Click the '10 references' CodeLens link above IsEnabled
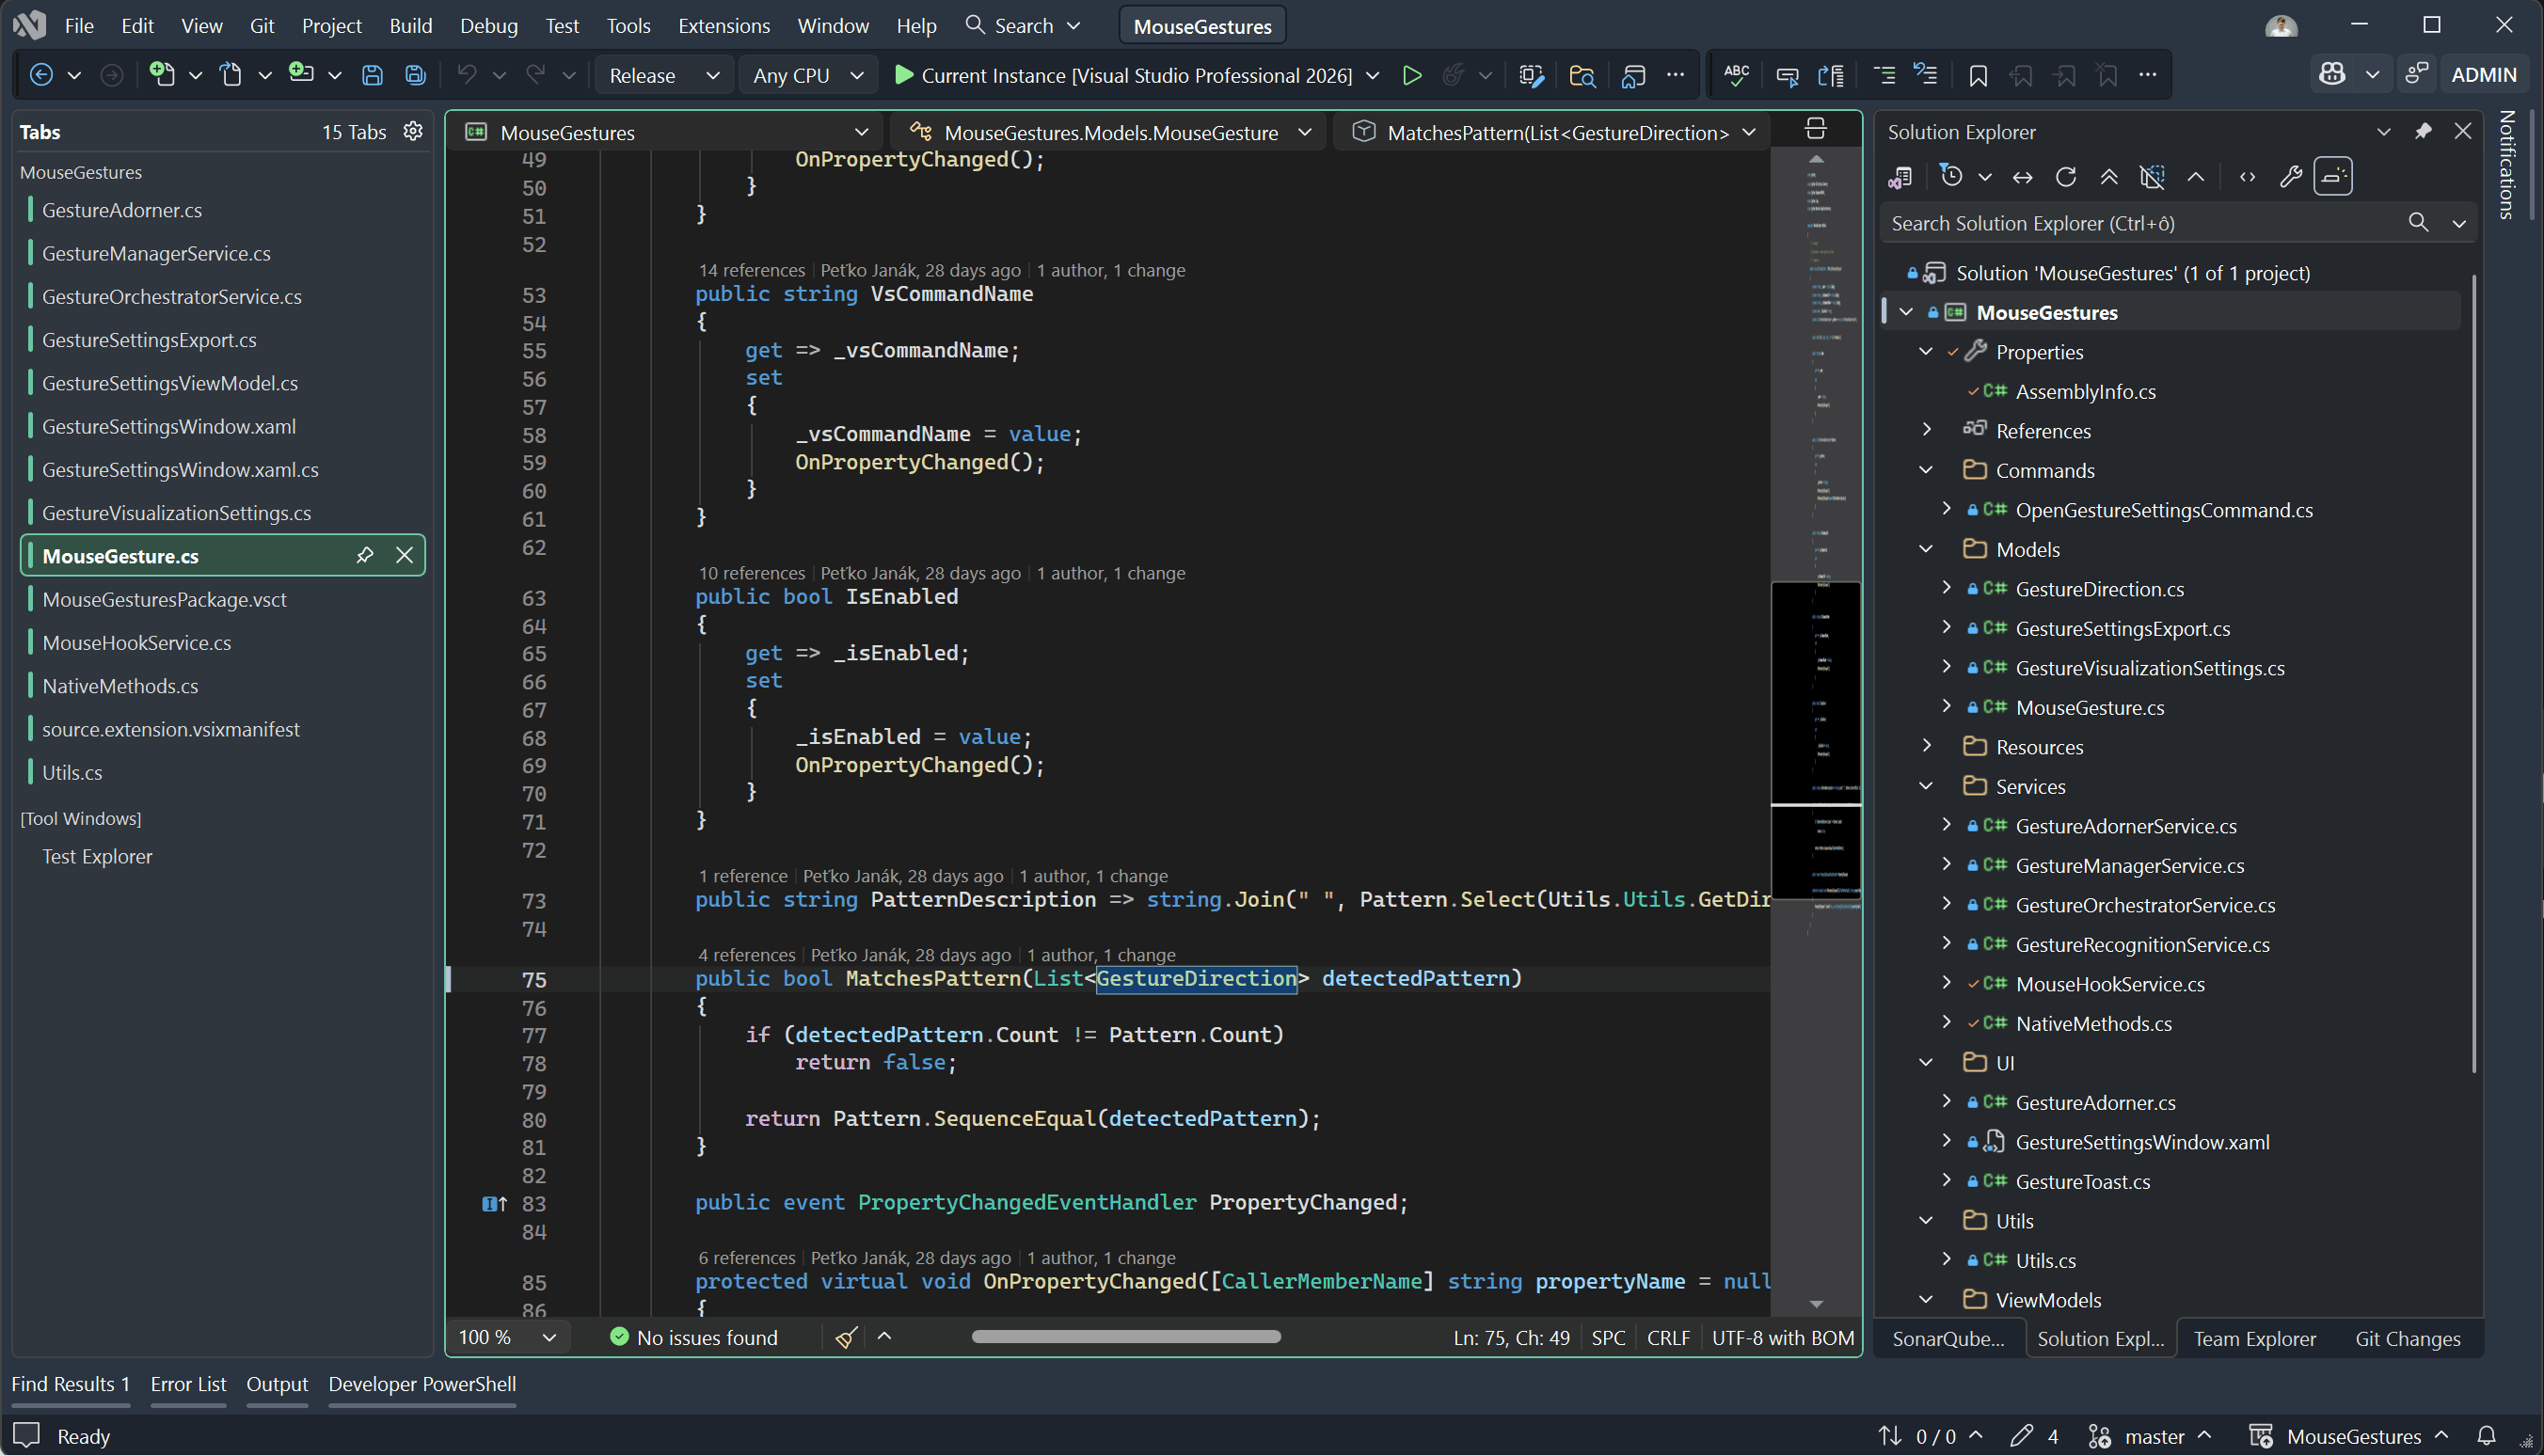The width and height of the screenshot is (2544, 1456). 751,573
